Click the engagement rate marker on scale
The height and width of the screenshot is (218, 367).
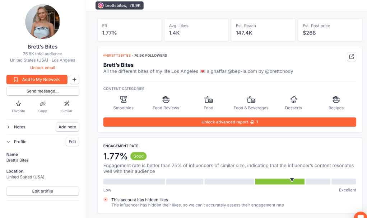(x=292, y=180)
